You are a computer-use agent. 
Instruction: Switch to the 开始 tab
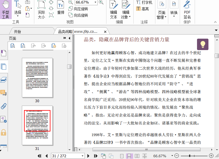click(17, 31)
